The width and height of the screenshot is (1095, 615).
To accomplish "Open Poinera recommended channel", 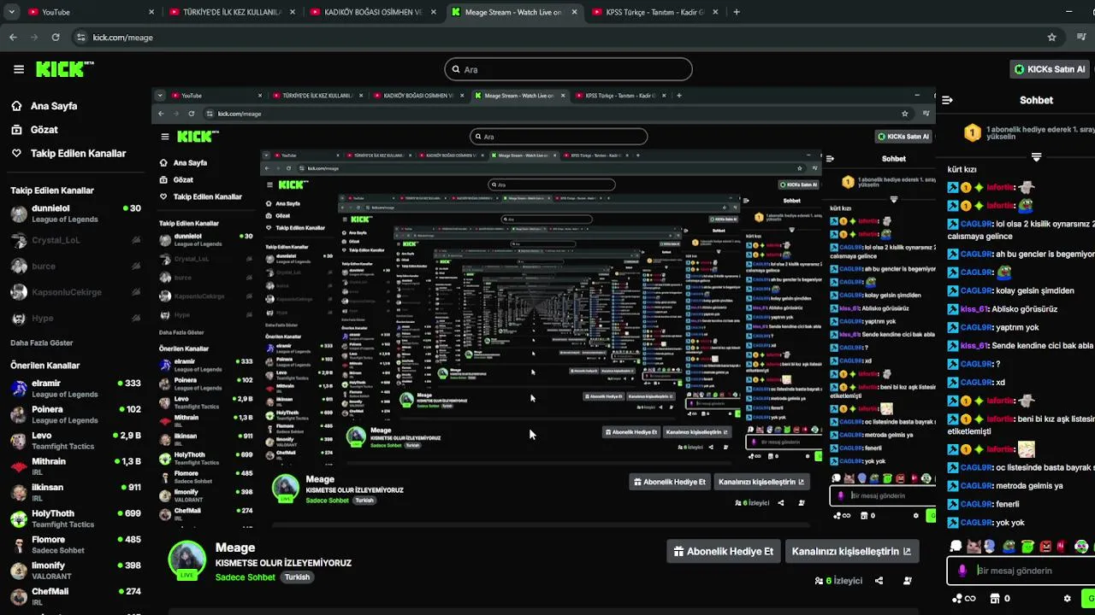I will (75, 414).
